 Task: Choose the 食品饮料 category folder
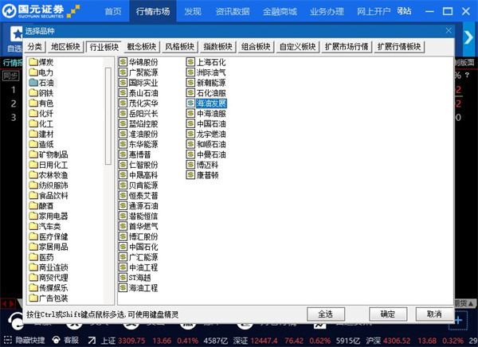53,195
